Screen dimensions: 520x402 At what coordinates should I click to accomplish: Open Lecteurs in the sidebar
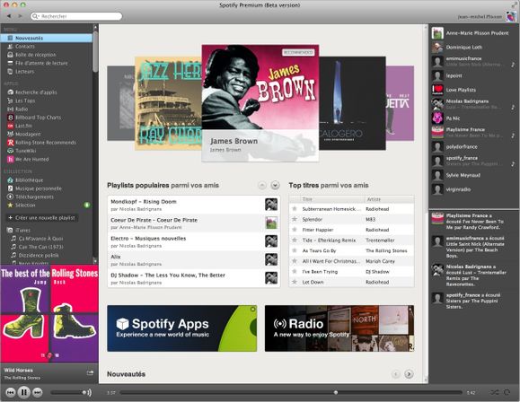click(x=24, y=72)
